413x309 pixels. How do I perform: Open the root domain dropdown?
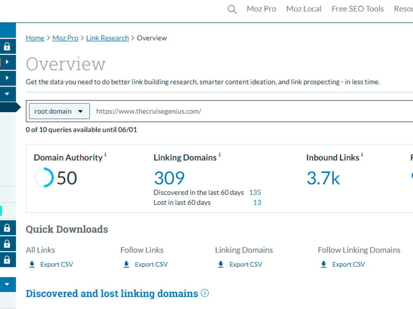59,111
